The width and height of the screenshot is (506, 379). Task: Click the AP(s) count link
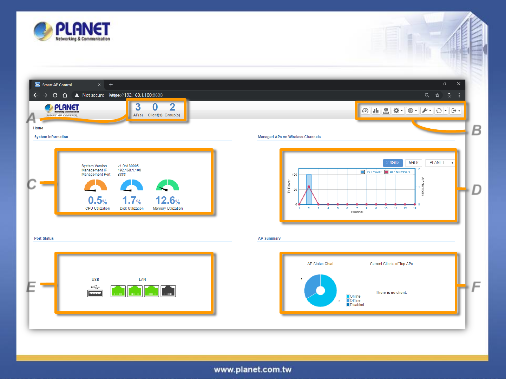(x=138, y=109)
